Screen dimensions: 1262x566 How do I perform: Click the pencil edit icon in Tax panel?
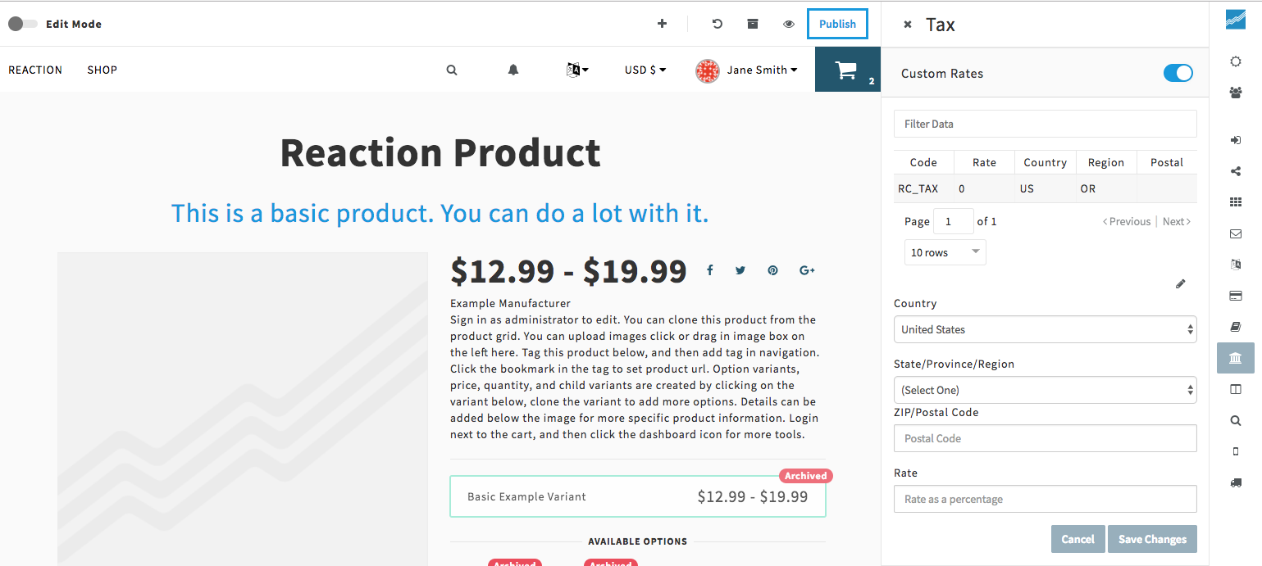(x=1181, y=284)
